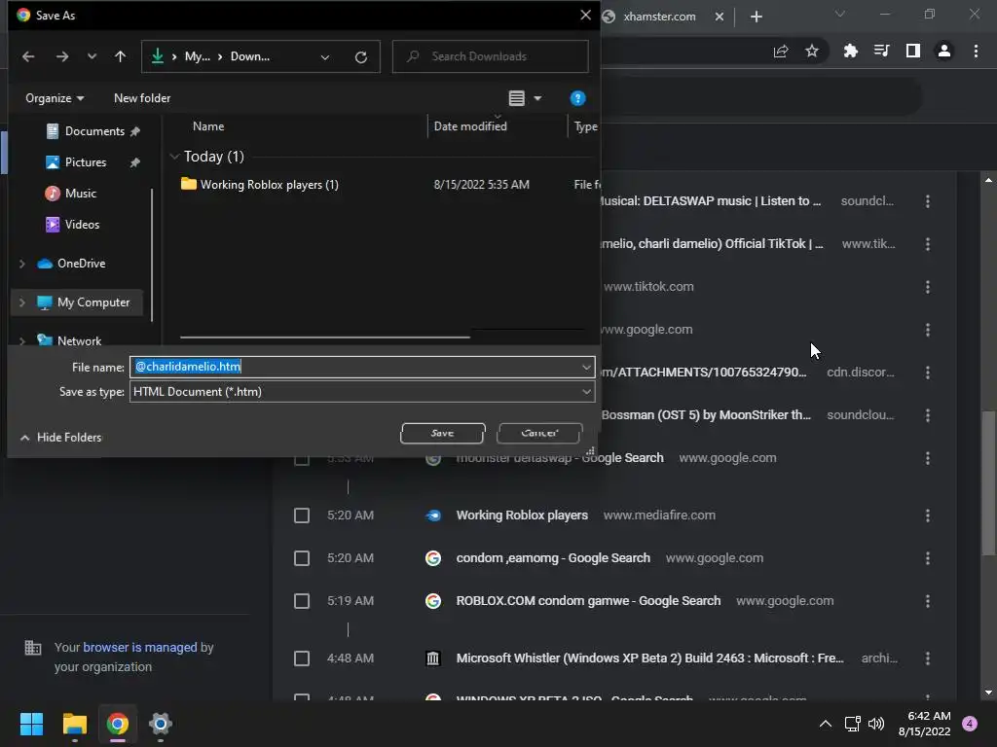Screen dimensions: 997x747
Task: Bookmark this page star icon
Action: 812,51
